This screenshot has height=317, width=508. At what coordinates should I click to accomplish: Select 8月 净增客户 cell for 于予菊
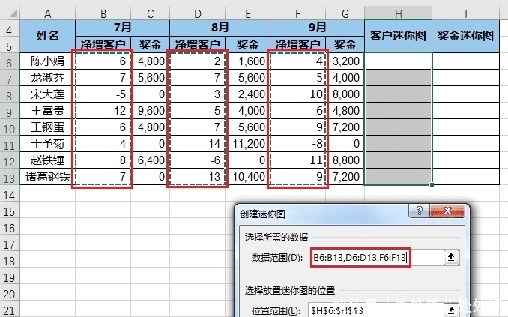click(198, 144)
